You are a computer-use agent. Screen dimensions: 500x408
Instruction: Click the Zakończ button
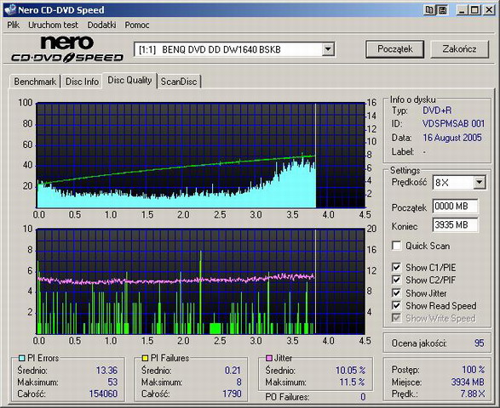(459, 49)
